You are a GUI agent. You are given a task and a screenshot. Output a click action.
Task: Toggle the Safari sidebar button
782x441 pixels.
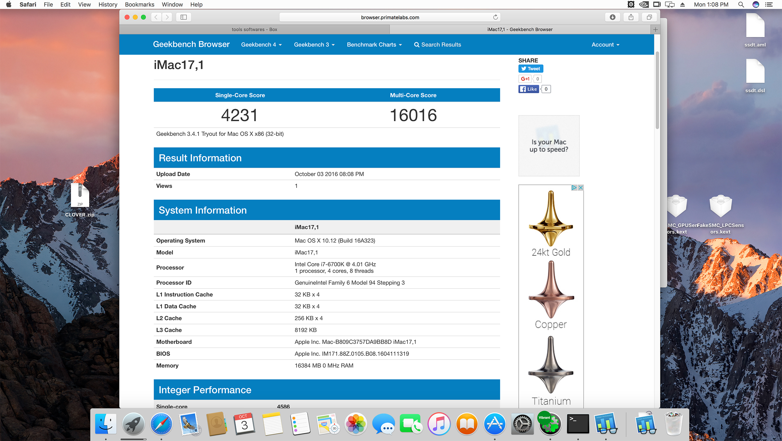tap(184, 17)
